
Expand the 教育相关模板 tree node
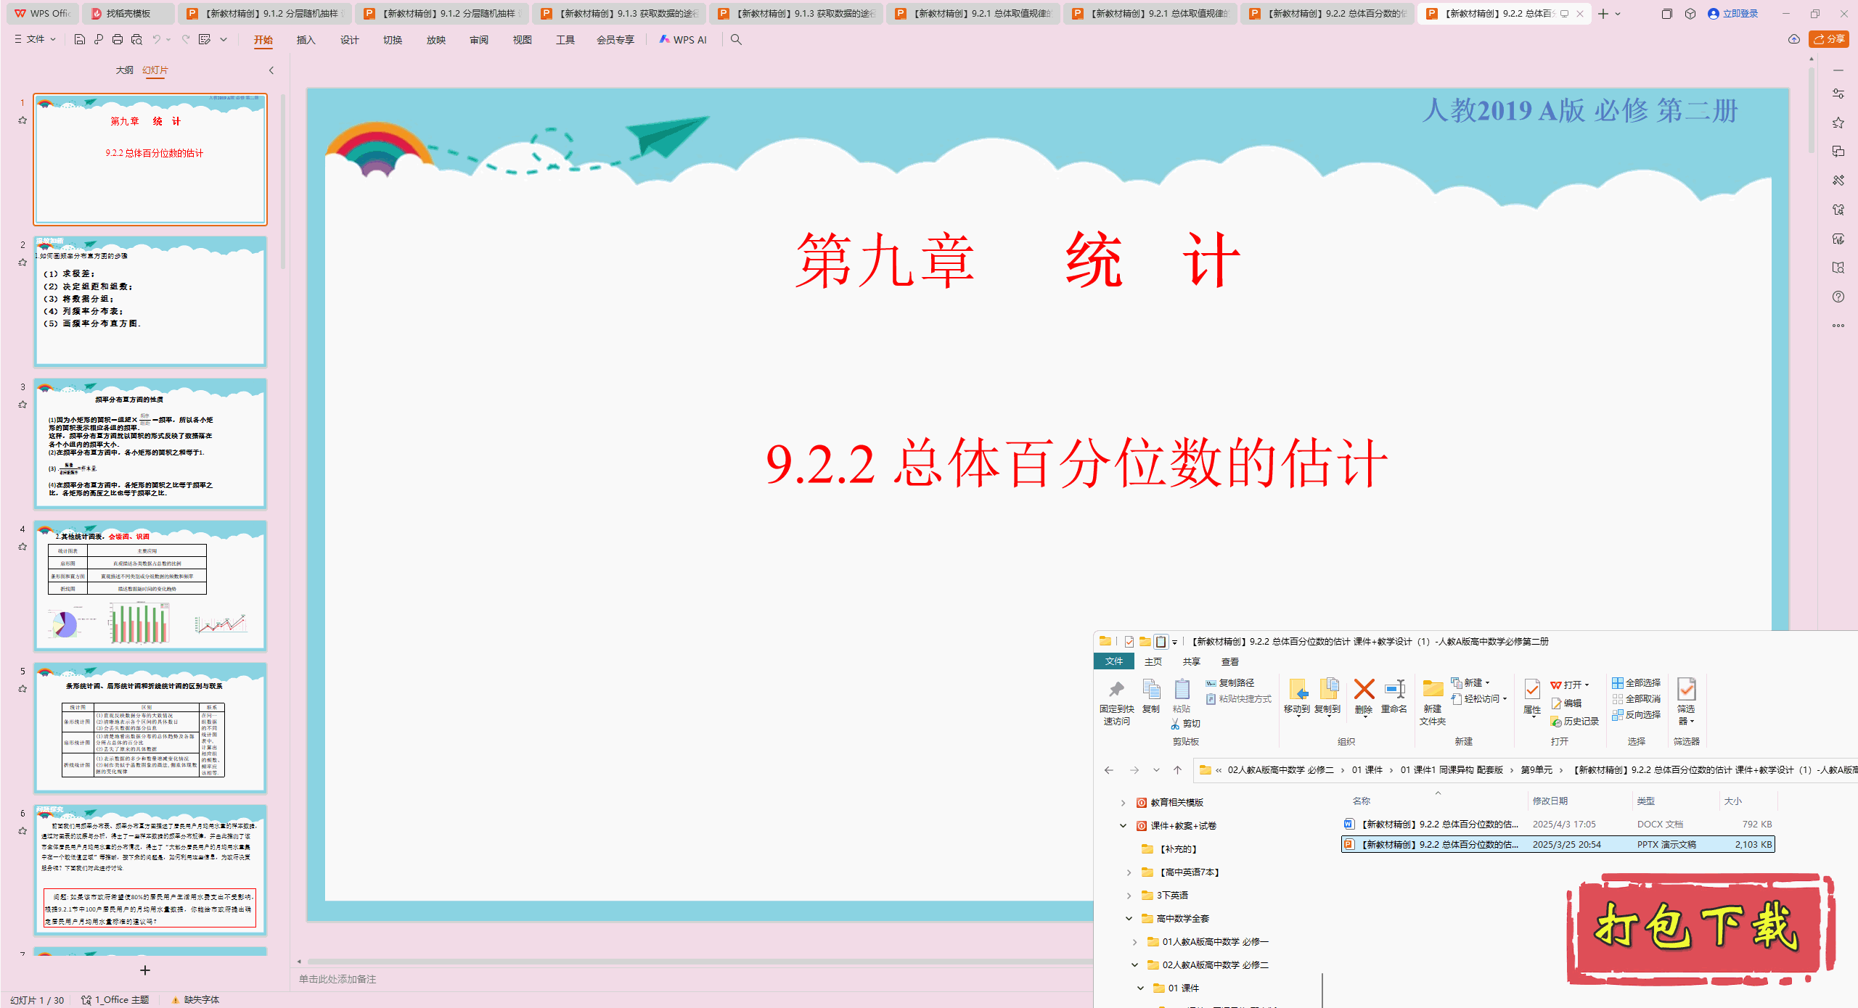click(x=1123, y=803)
